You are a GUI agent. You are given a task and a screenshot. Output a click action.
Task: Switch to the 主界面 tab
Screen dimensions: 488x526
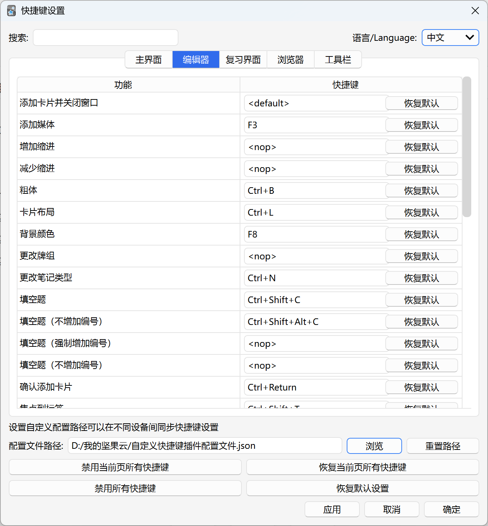point(149,59)
